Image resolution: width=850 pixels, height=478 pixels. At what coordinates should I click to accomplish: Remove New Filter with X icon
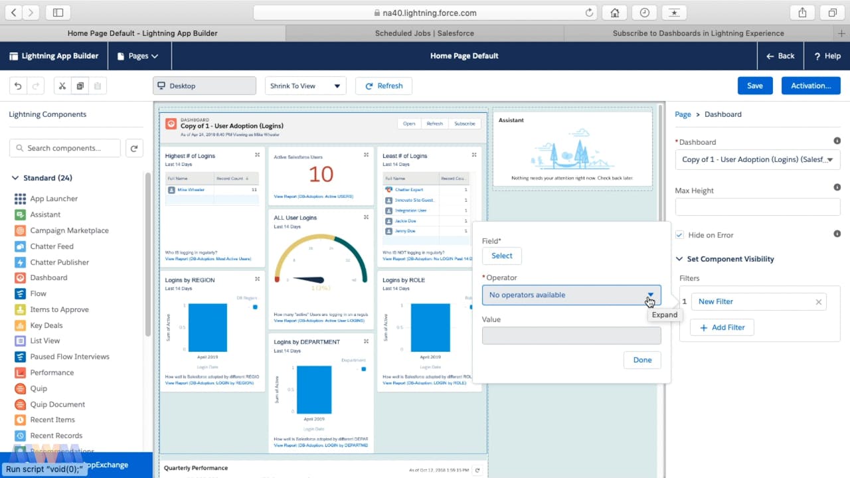click(818, 302)
